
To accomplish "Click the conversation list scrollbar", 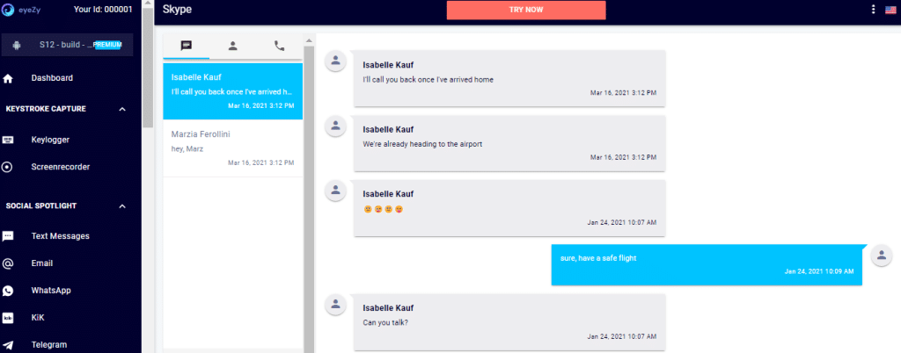I will [x=309, y=200].
